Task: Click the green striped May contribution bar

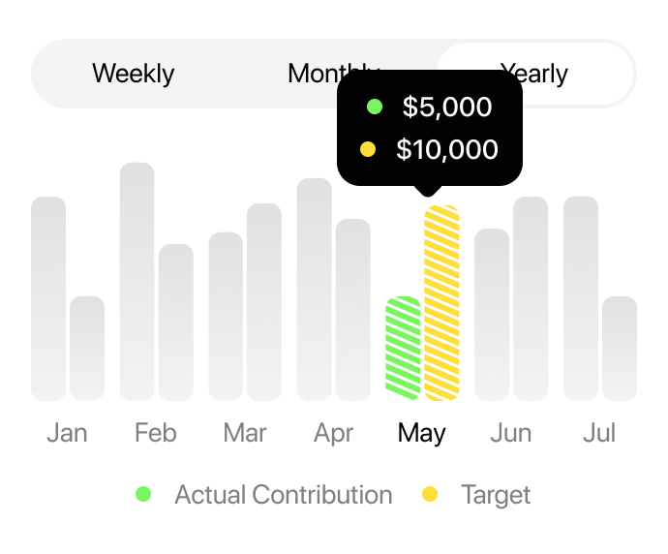Action: (403, 349)
